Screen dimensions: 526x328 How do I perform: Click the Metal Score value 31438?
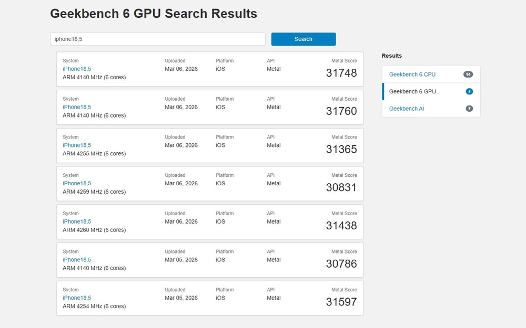point(341,226)
